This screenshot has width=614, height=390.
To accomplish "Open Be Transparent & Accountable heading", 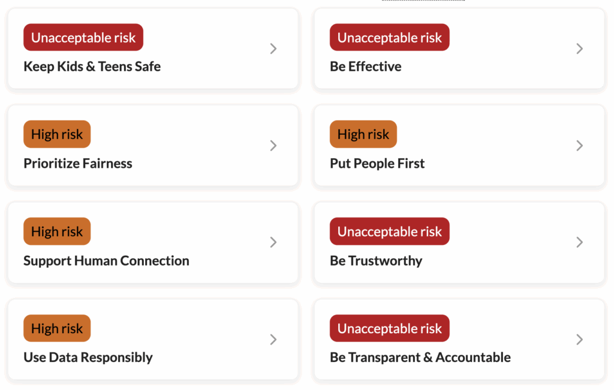I will pyautogui.click(x=420, y=358).
